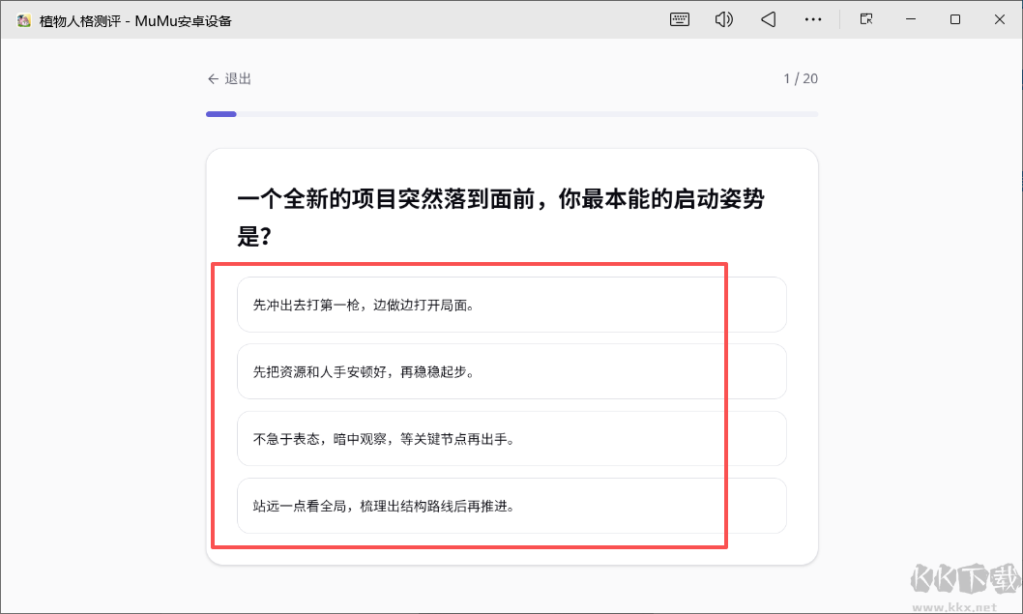Click the left arrow beside 退出
This screenshot has width=1023, height=614.
point(213,78)
